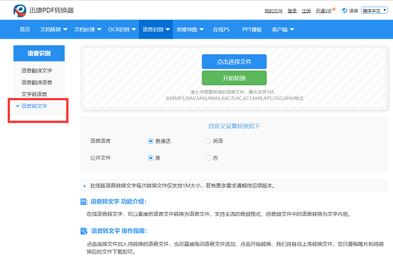Select 文字转语音 in sidebar
Viewport: 393px width, 258px height.
point(34,94)
